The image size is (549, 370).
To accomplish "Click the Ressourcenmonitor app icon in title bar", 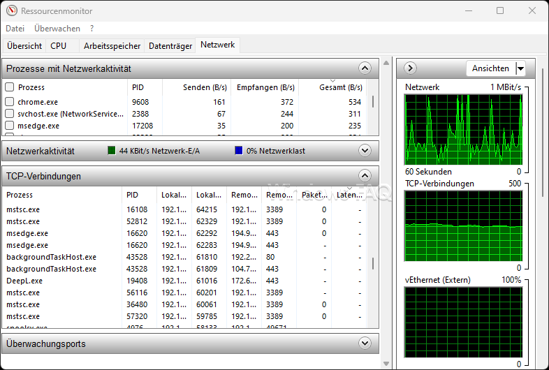I will (12, 10).
